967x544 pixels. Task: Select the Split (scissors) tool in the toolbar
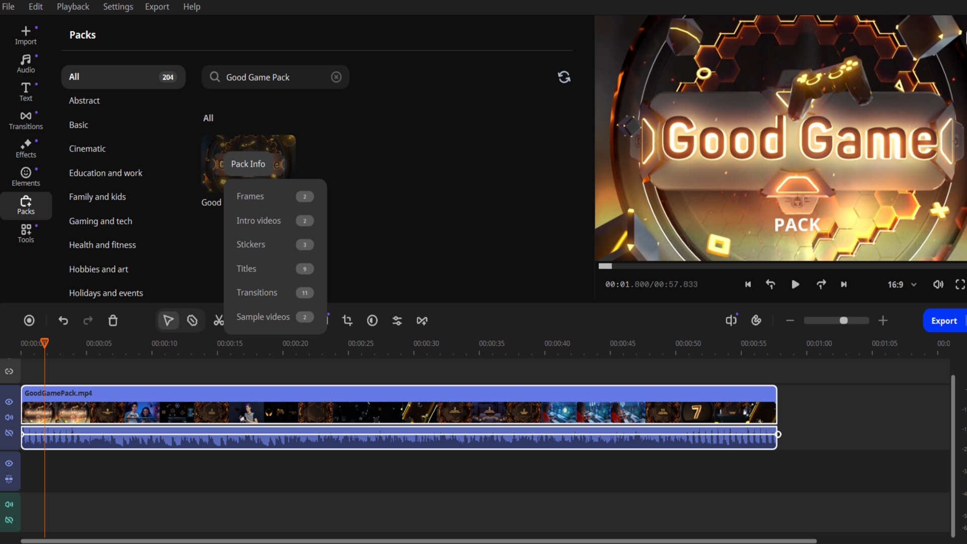click(x=218, y=320)
